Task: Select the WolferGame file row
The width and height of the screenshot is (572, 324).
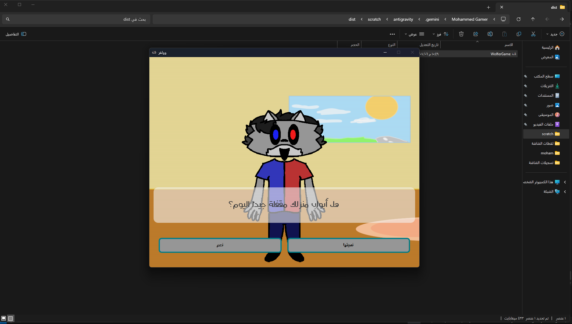Action: pyautogui.click(x=469, y=54)
